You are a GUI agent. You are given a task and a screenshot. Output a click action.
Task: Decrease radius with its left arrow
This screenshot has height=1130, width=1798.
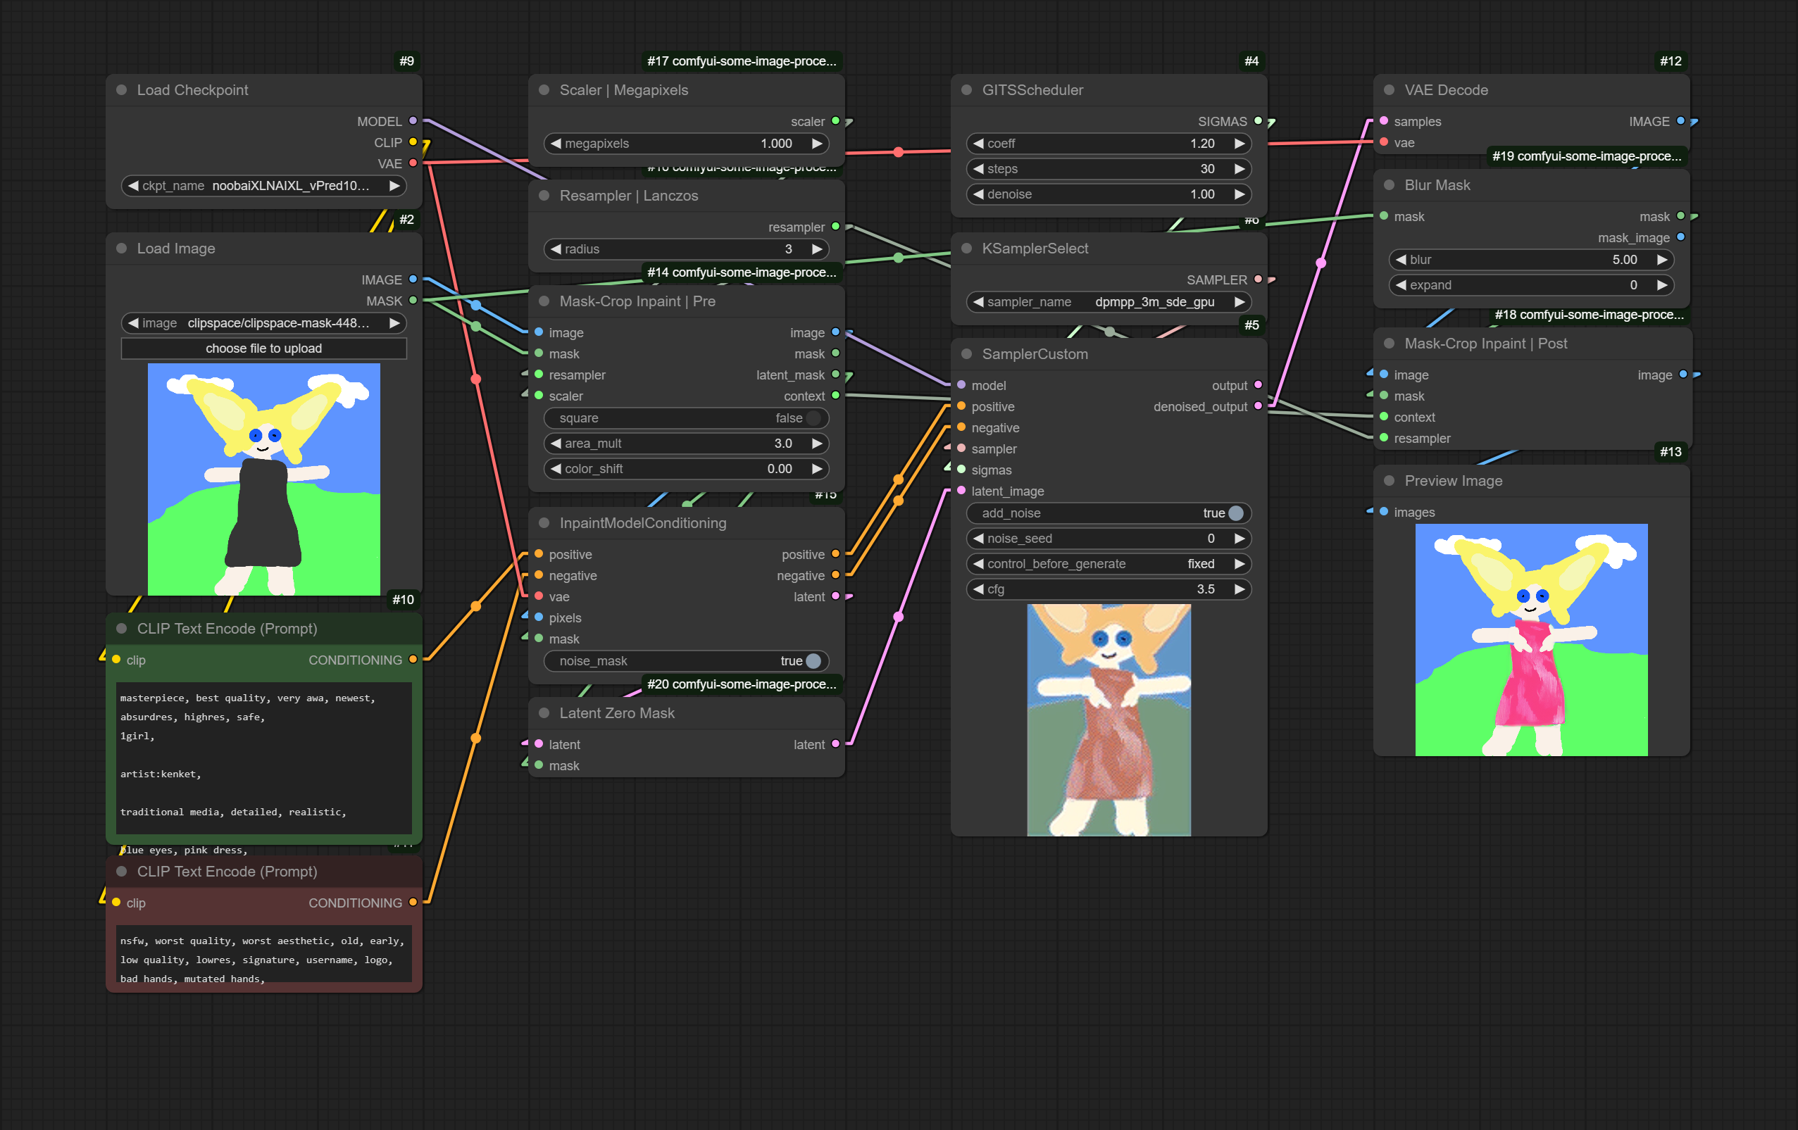click(x=556, y=249)
